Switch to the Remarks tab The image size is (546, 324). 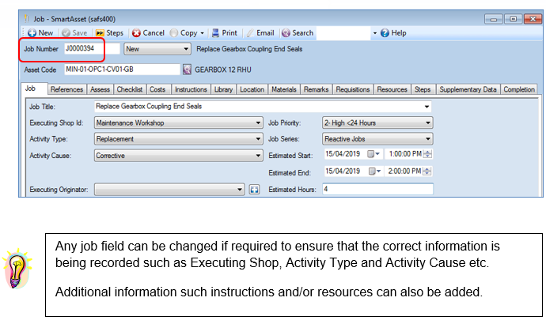pos(316,89)
